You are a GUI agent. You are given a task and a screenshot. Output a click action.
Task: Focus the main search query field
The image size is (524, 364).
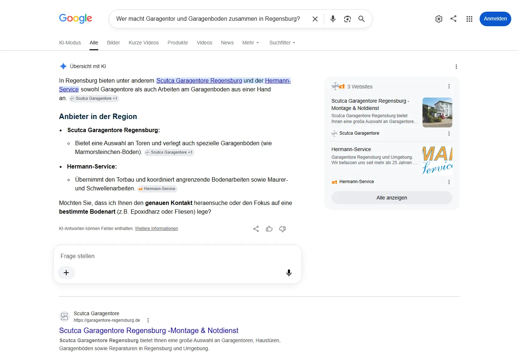[208, 19]
